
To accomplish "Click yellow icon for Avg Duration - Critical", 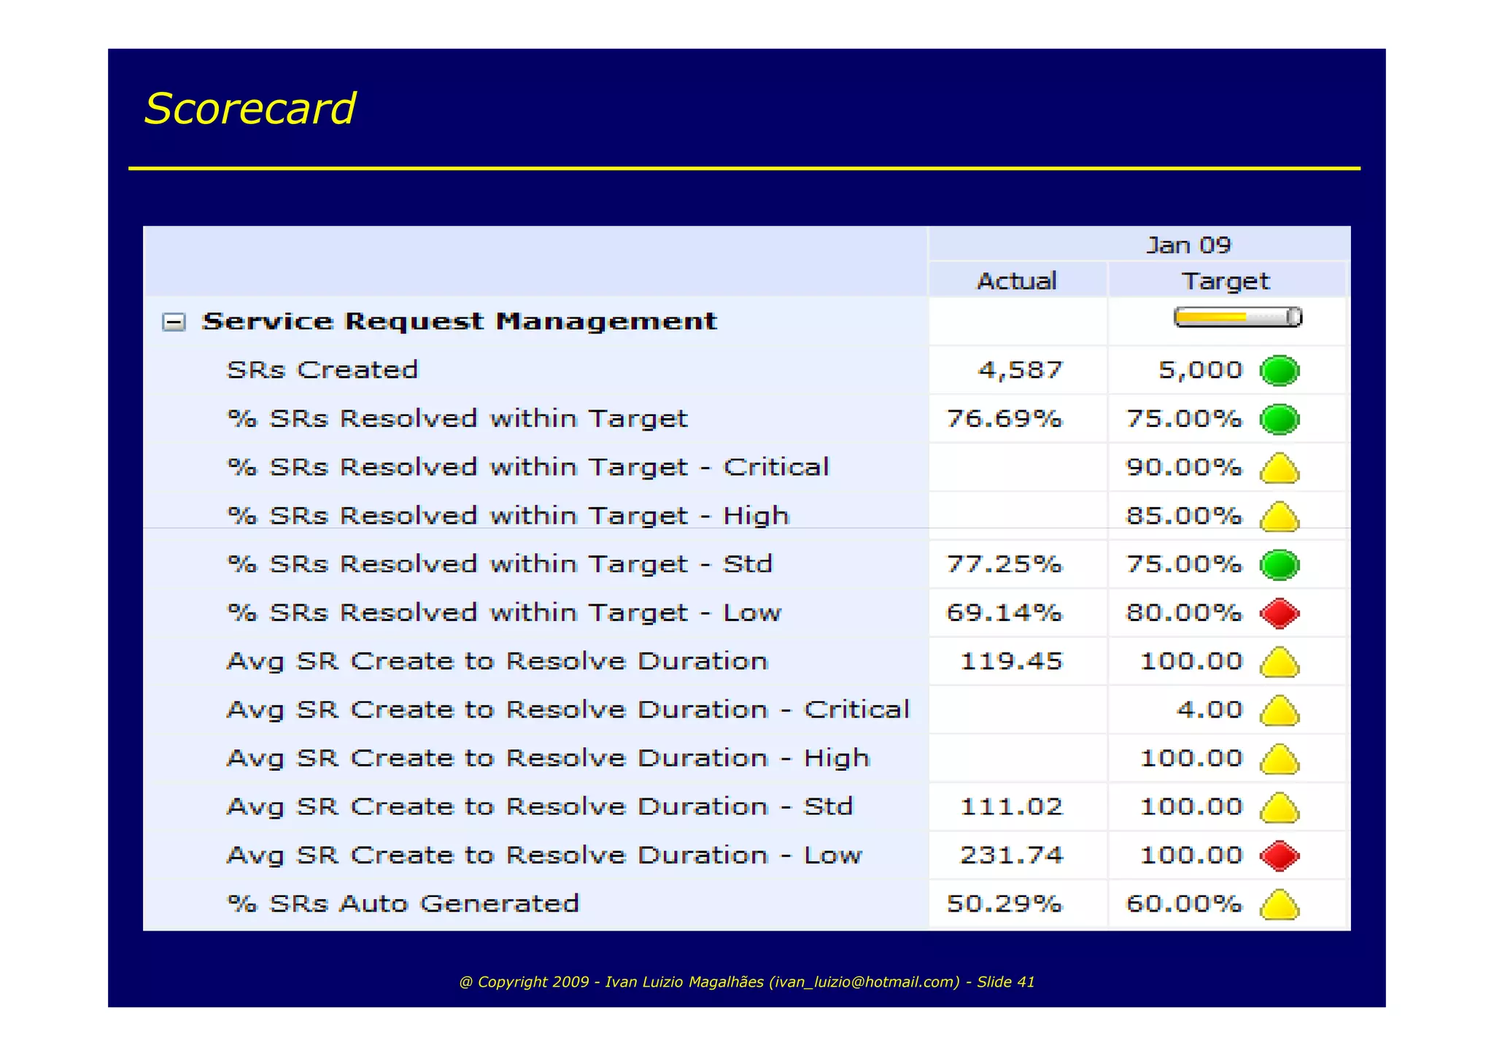I will click(x=1280, y=711).
